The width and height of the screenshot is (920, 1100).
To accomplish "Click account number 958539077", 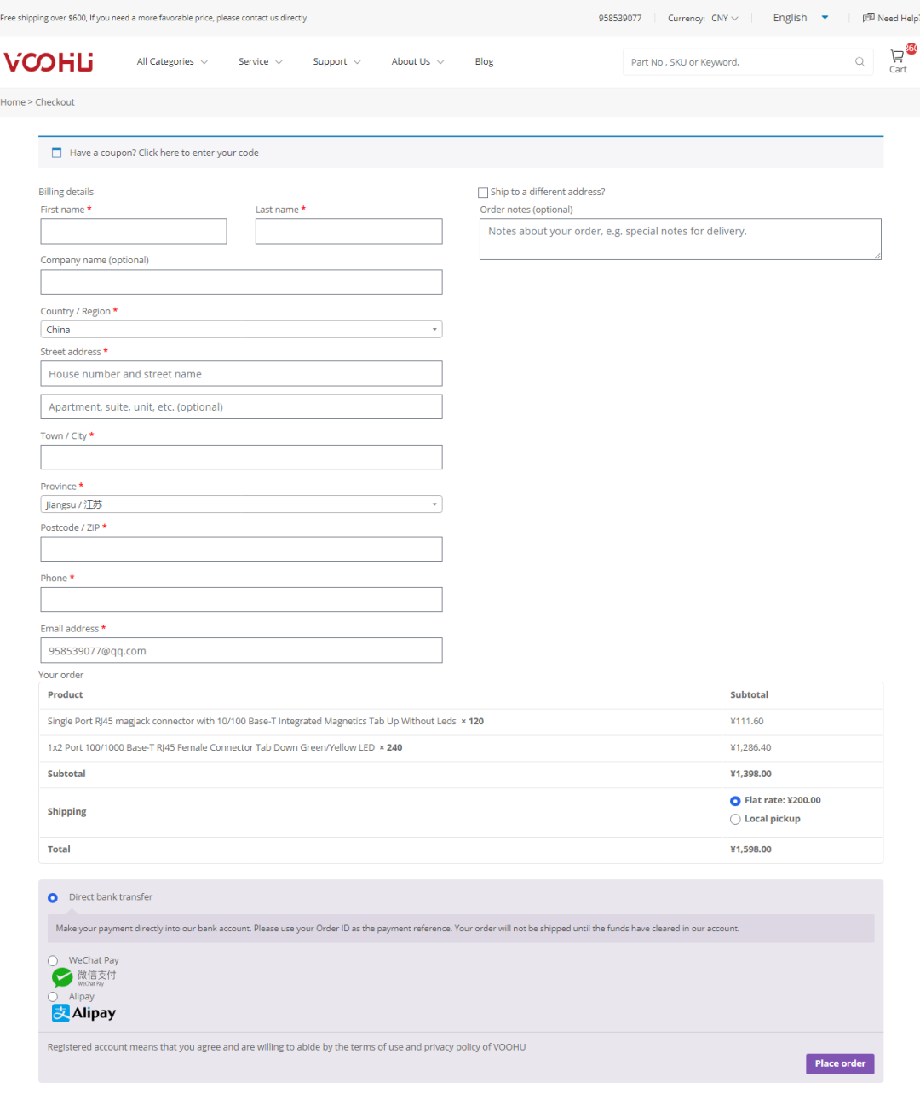I will (620, 18).
